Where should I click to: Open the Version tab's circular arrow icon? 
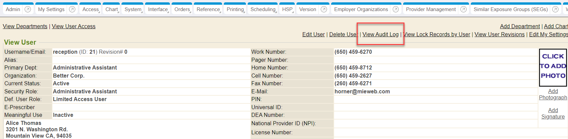324,9
